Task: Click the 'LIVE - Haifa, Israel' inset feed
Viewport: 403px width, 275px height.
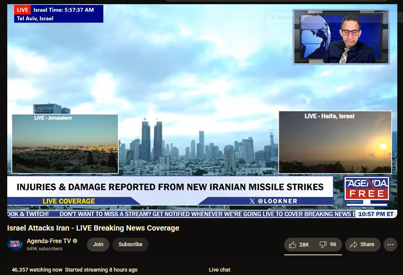Action: tap(335, 142)
